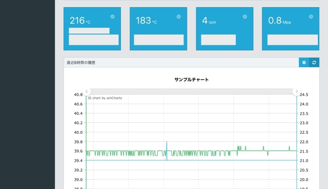The width and height of the screenshot is (328, 189).
Task: Open settings gear on the 183 °C card
Action: (x=179, y=16)
